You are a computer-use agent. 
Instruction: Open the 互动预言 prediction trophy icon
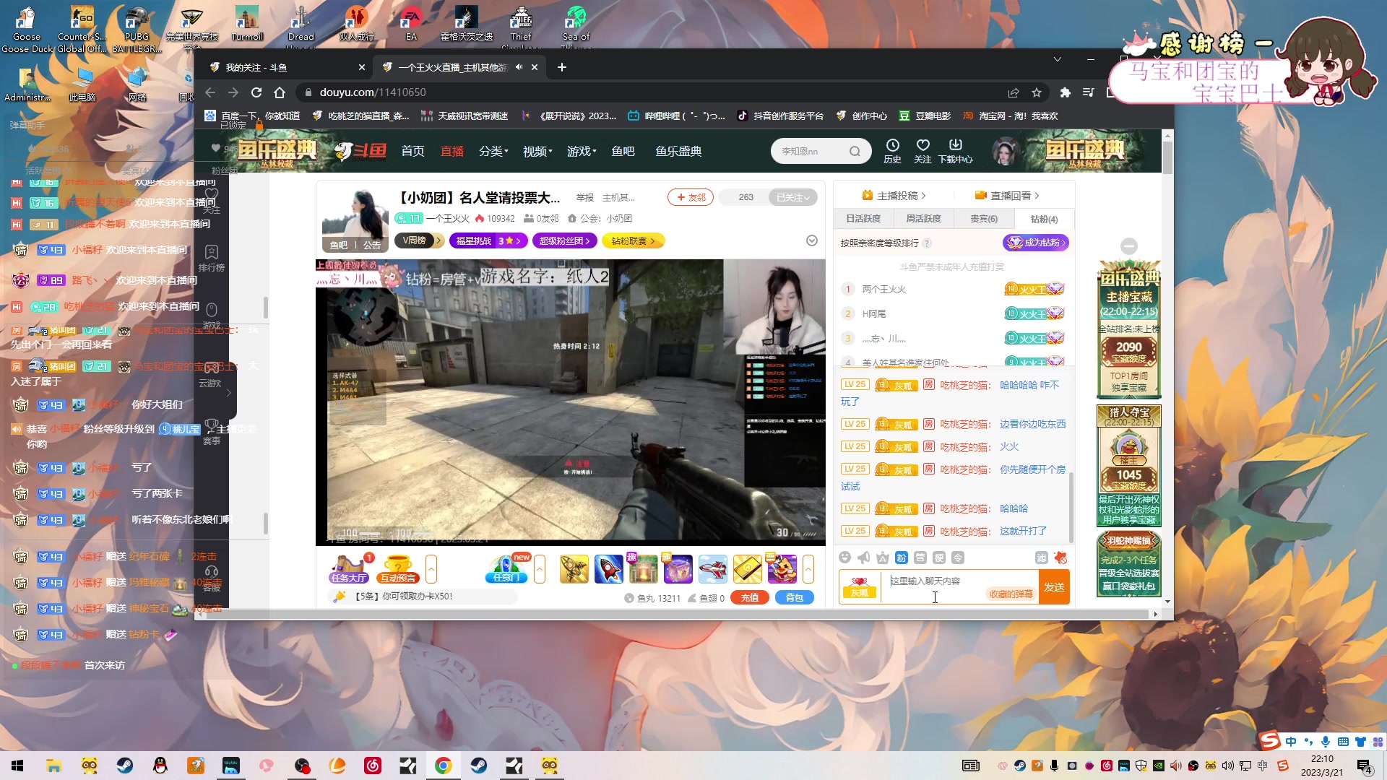pos(397,569)
